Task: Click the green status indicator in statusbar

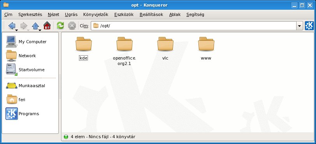Action: coord(66,137)
